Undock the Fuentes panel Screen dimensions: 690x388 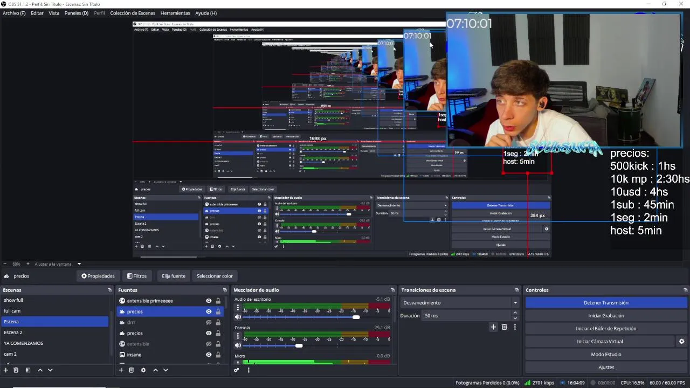225,290
